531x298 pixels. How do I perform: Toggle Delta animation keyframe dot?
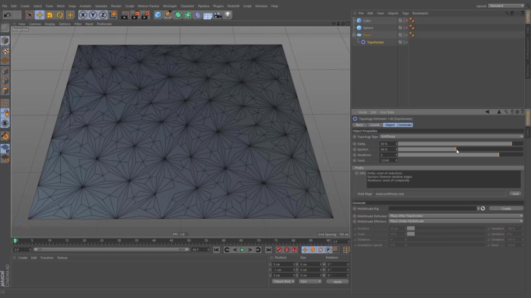(355, 144)
